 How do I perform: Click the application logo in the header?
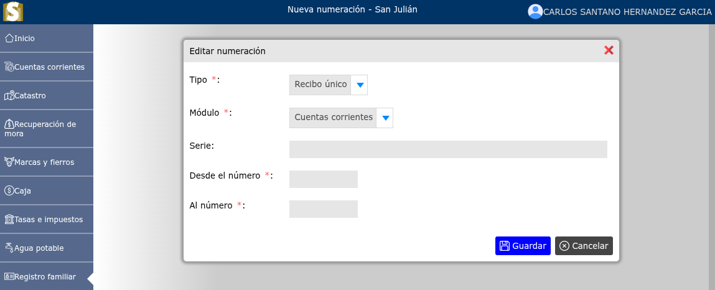coord(13,11)
